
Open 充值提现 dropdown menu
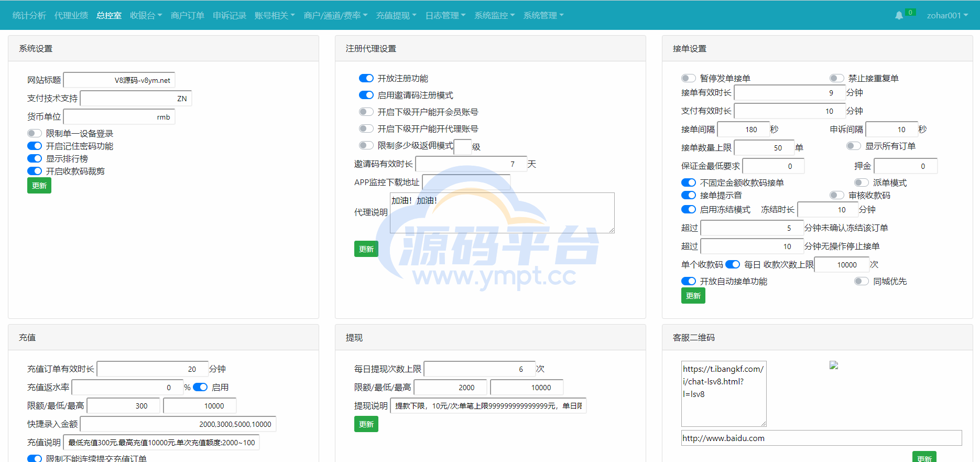[396, 15]
